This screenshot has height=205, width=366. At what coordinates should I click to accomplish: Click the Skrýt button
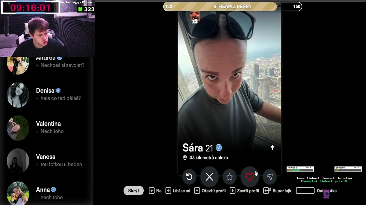click(134, 191)
